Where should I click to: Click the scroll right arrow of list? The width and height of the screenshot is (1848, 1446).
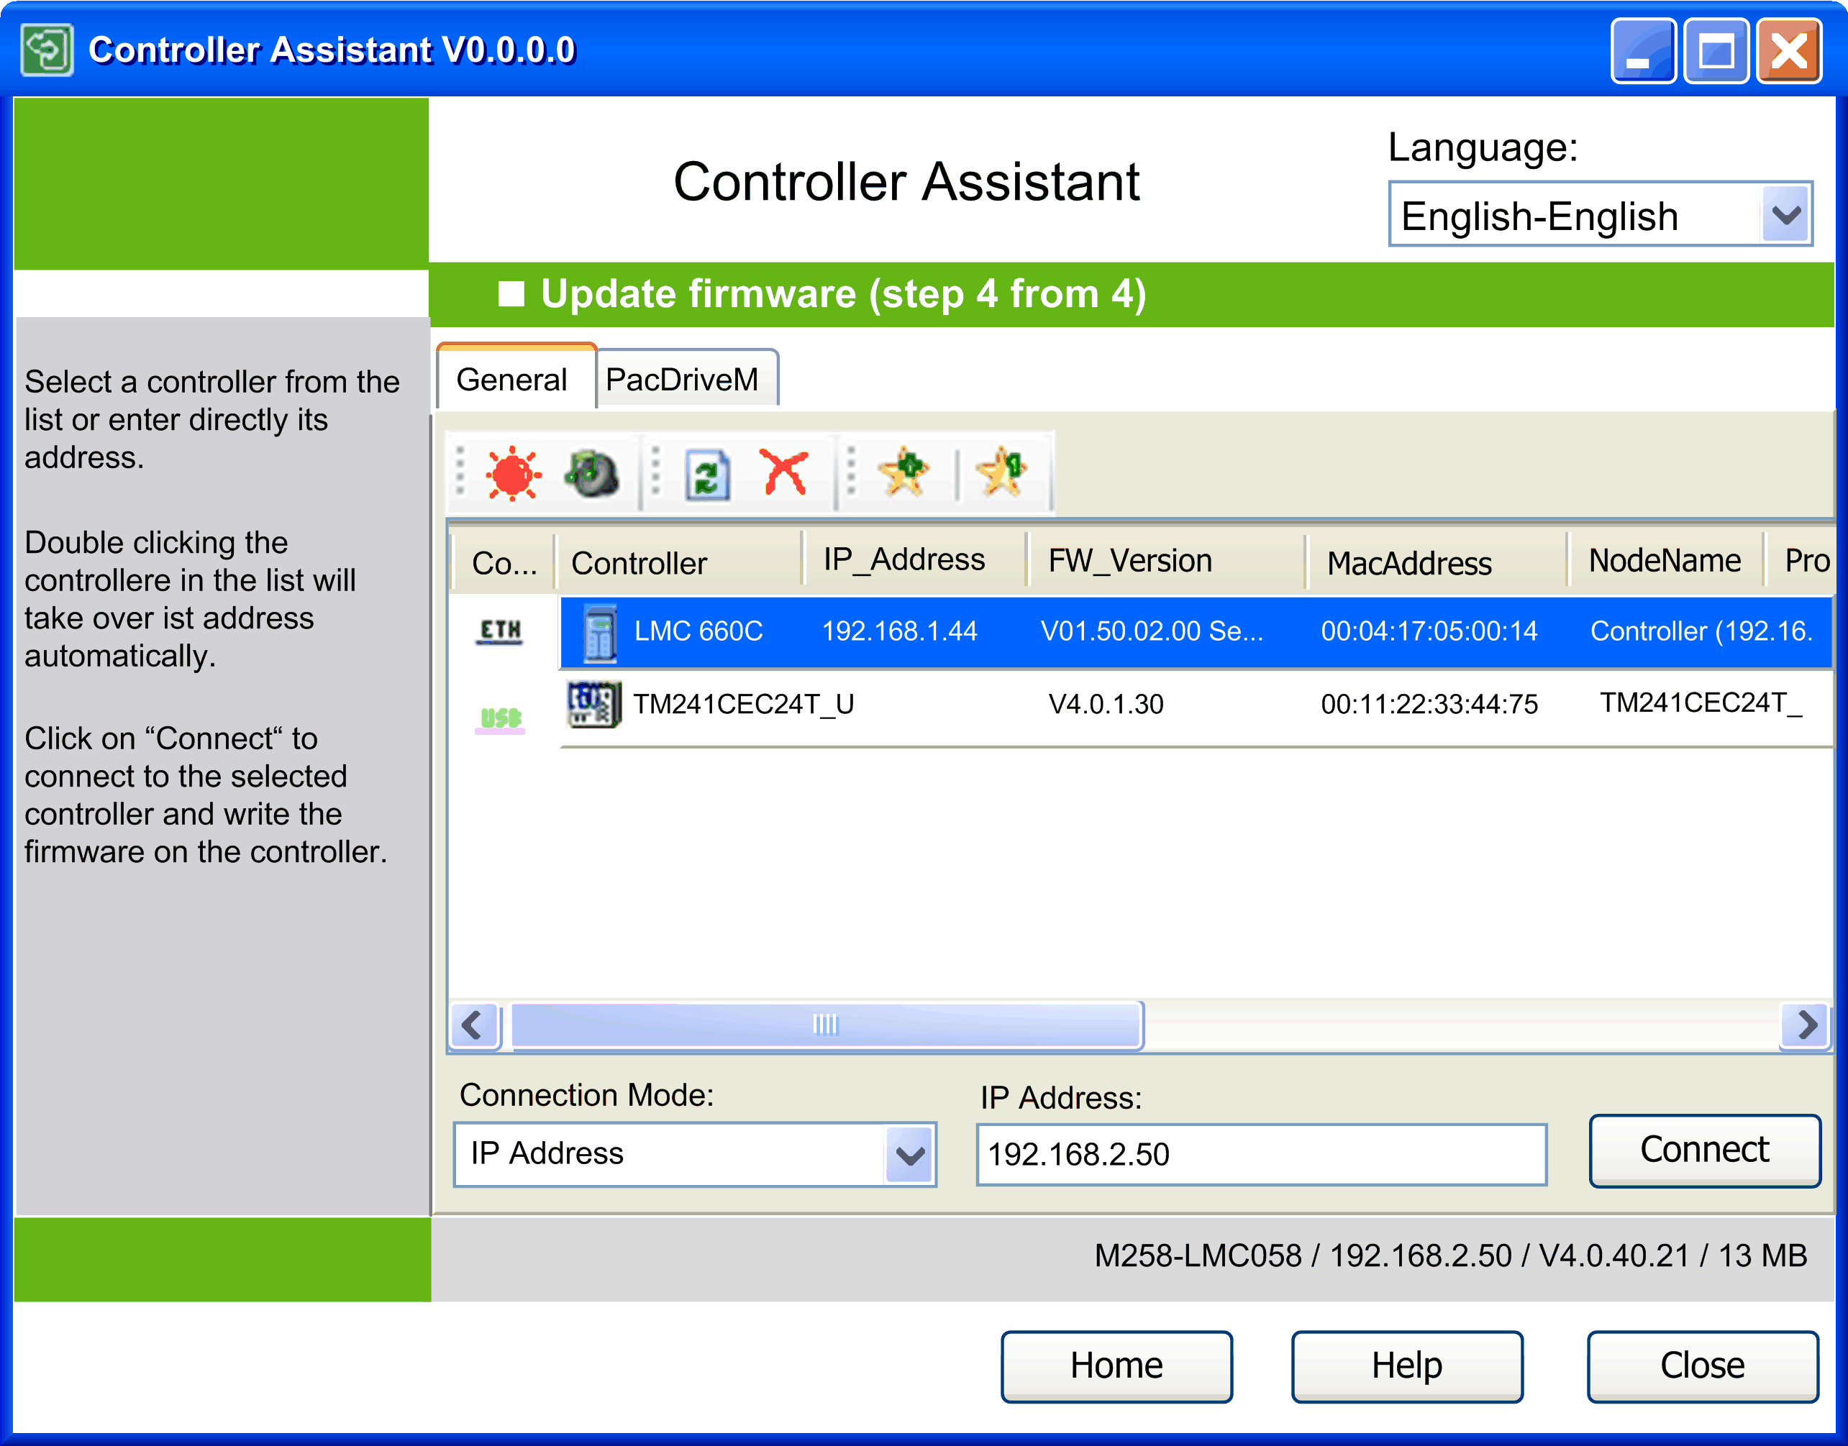point(1805,1025)
